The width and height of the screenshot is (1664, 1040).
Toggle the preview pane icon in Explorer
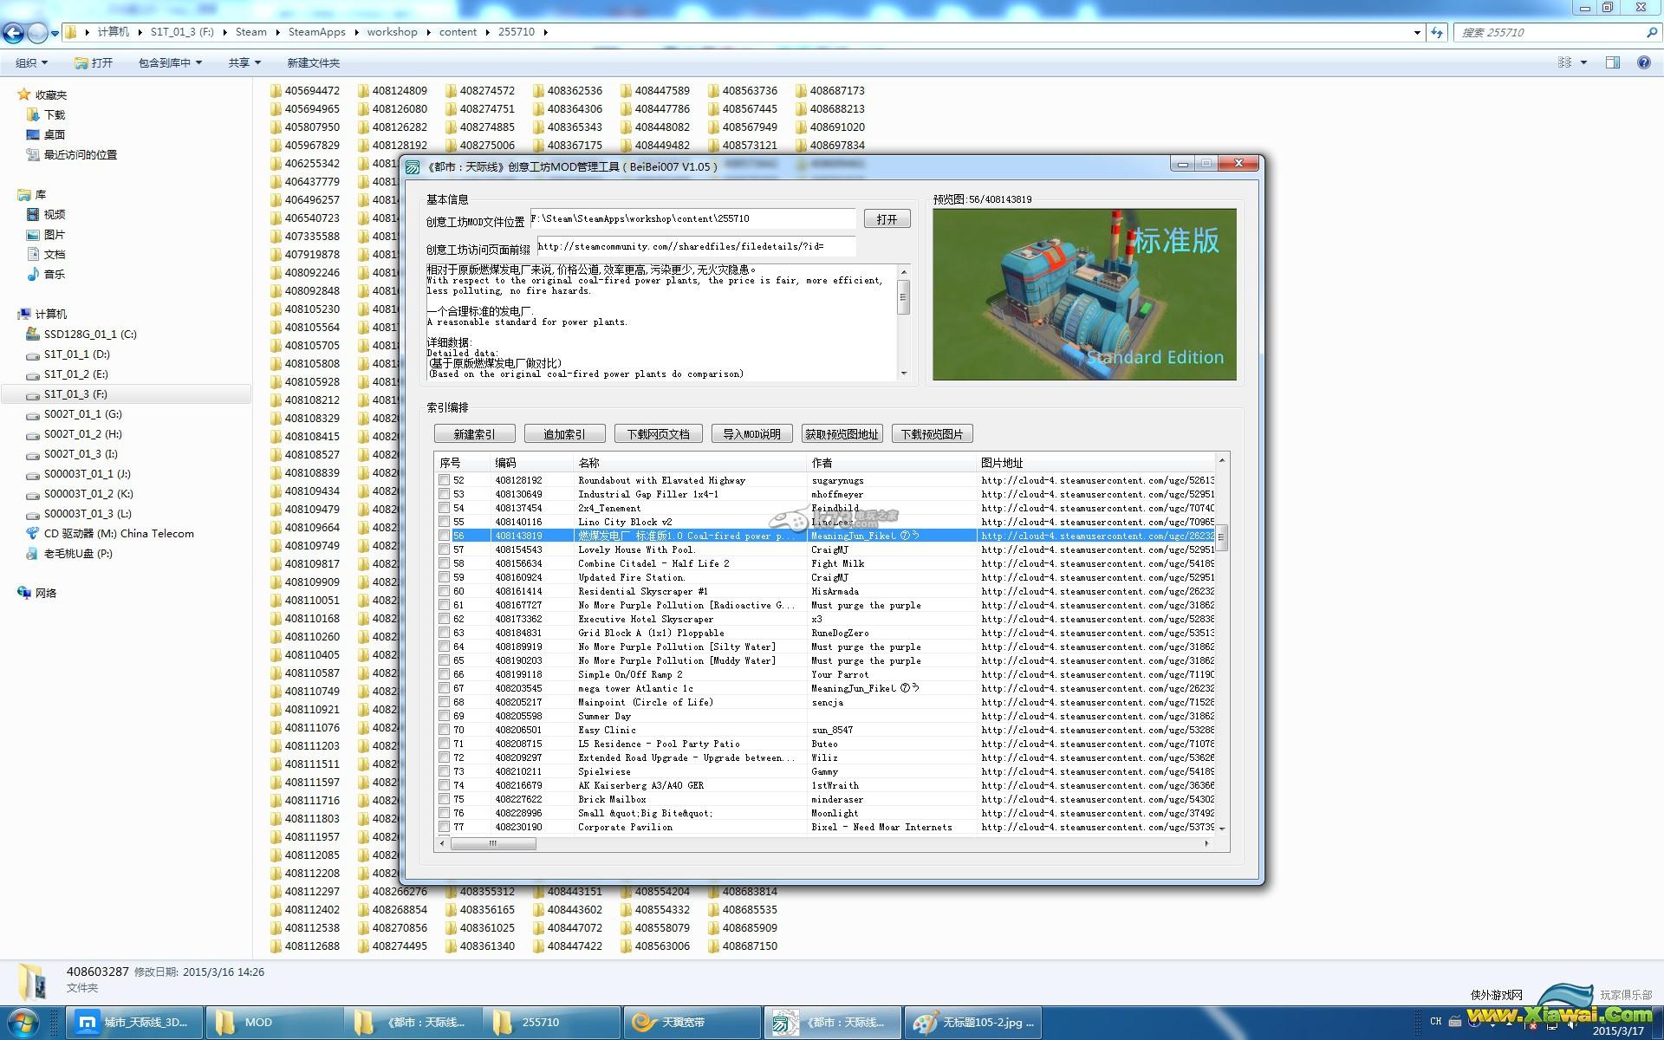coord(1613,62)
